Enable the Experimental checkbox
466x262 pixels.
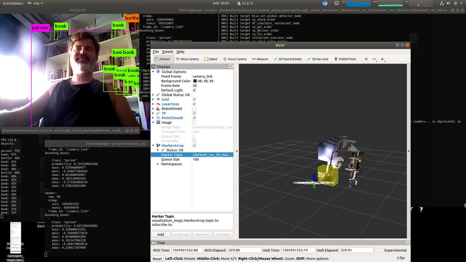click(382, 250)
